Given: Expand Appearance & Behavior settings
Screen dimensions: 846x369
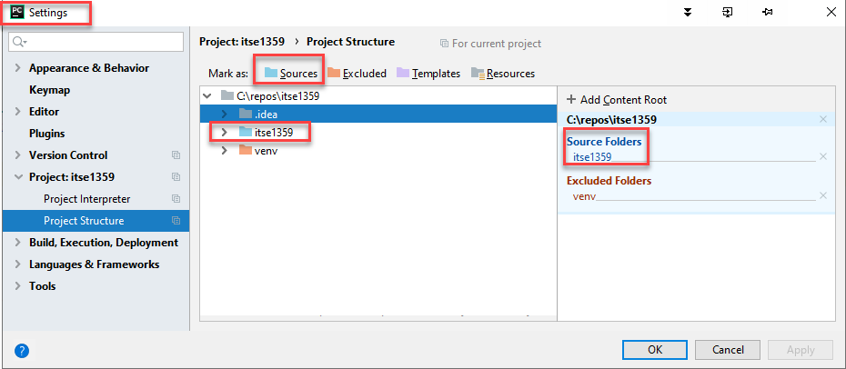Looking at the screenshot, I should coord(17,68).
